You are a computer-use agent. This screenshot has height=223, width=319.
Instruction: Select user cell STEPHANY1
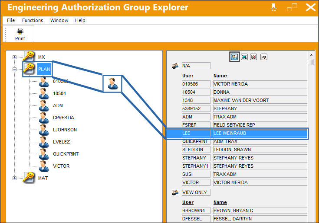click(x=196, y=166)
